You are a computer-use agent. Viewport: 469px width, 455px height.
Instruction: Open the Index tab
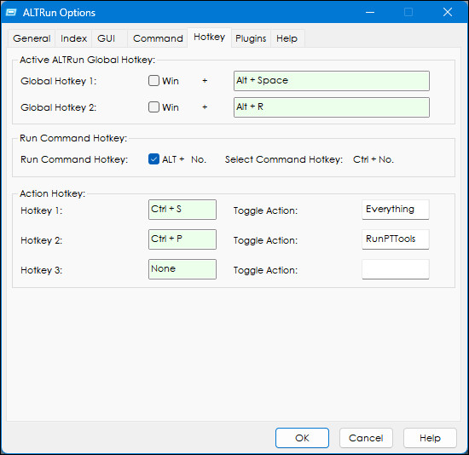coord(73,38)
